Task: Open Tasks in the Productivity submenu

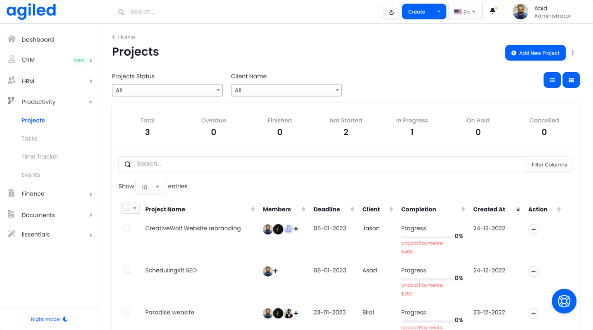Action: point(29,138)
